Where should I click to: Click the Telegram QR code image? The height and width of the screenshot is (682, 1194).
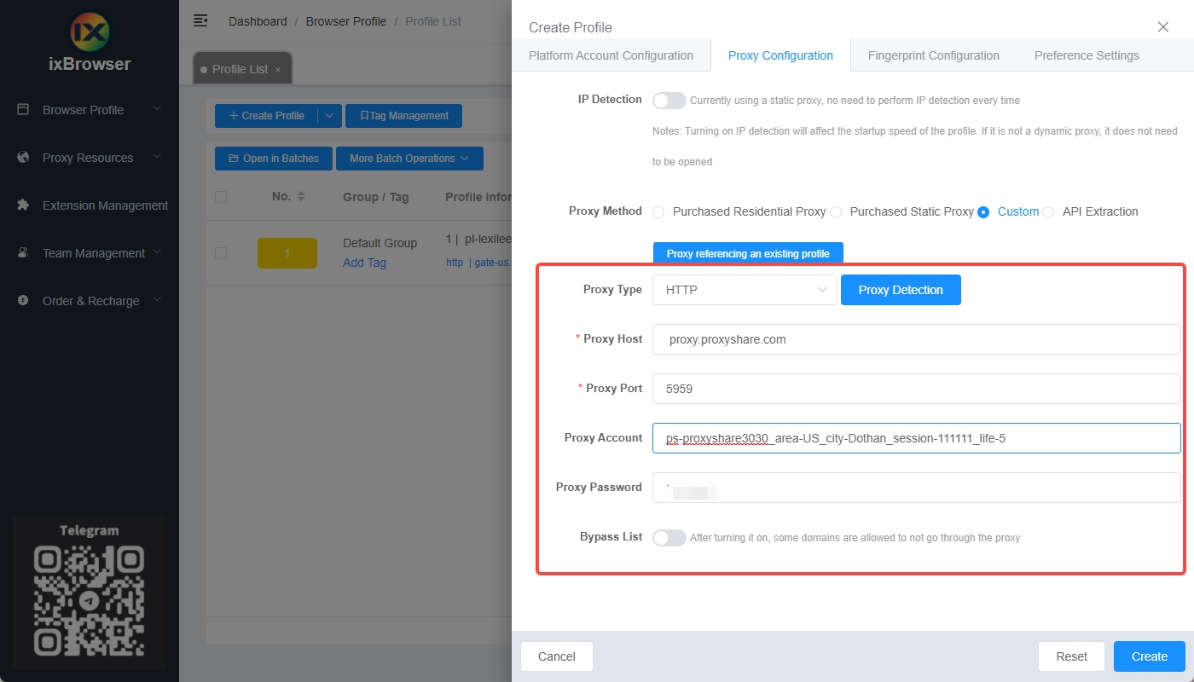pyautogui.click(x=90, y=601)
